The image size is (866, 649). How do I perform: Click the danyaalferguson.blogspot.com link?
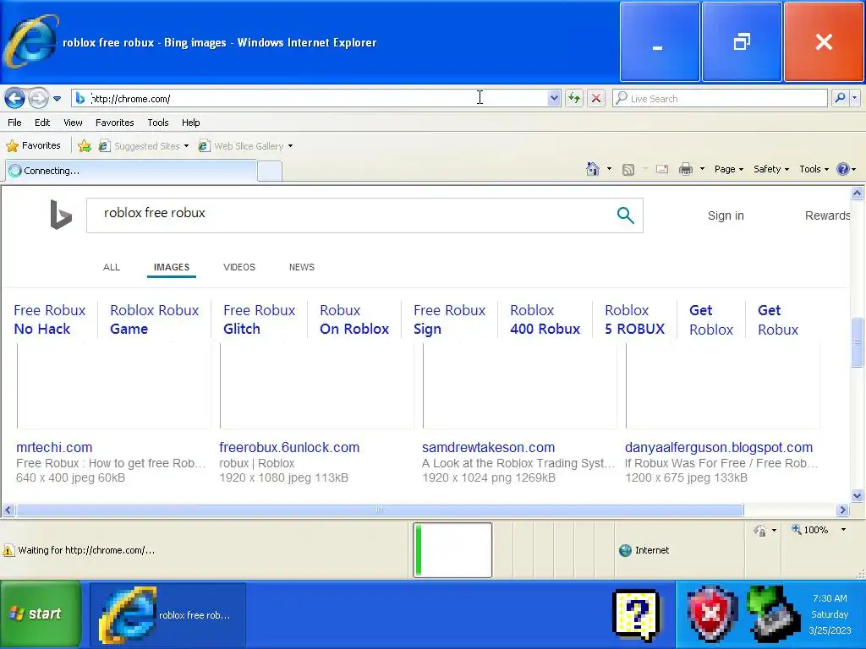tap(719, 448)
